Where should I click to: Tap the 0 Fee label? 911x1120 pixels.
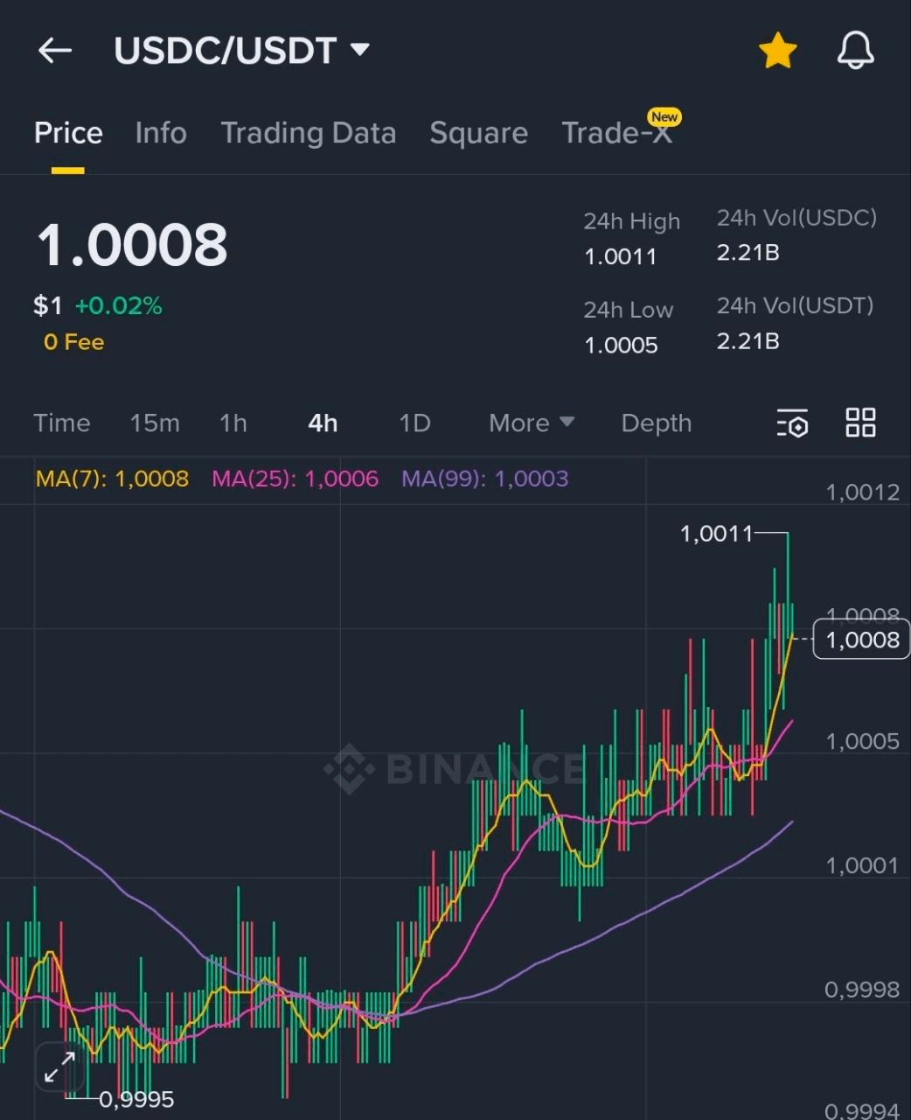(x=73, y=342)
